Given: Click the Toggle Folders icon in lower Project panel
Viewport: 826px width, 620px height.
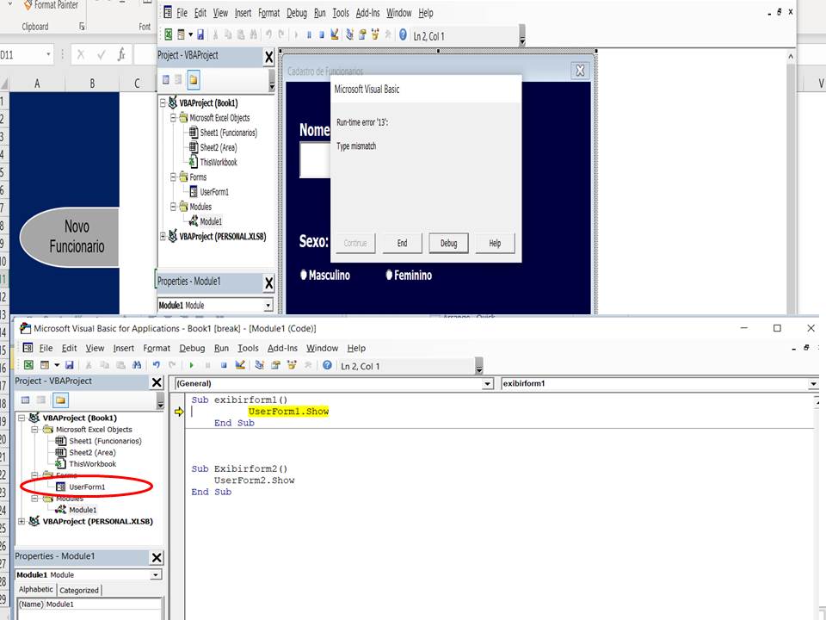Looking at the screenshot, I should [x=60, y=400].
